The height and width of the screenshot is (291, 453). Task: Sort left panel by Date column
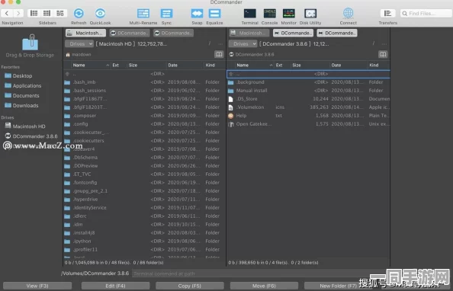185,66
